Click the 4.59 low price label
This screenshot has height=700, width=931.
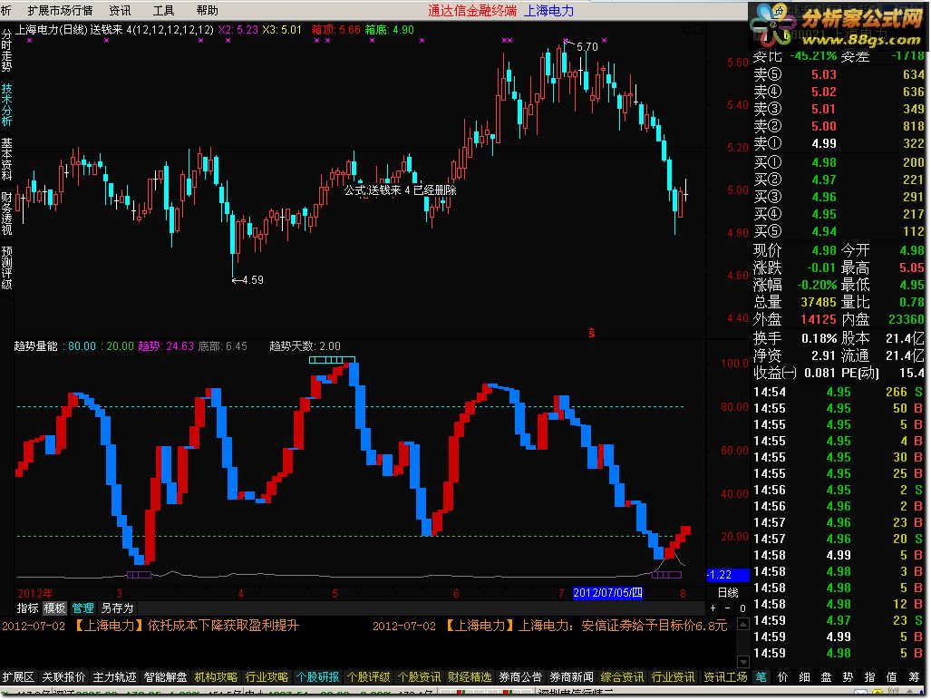[x=253, y=279]
